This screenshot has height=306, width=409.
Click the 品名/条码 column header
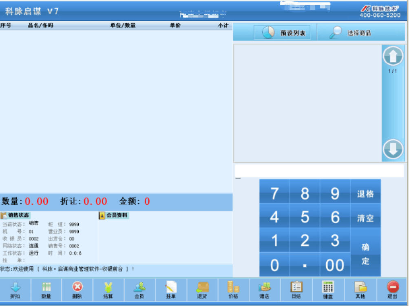[40, 25]
